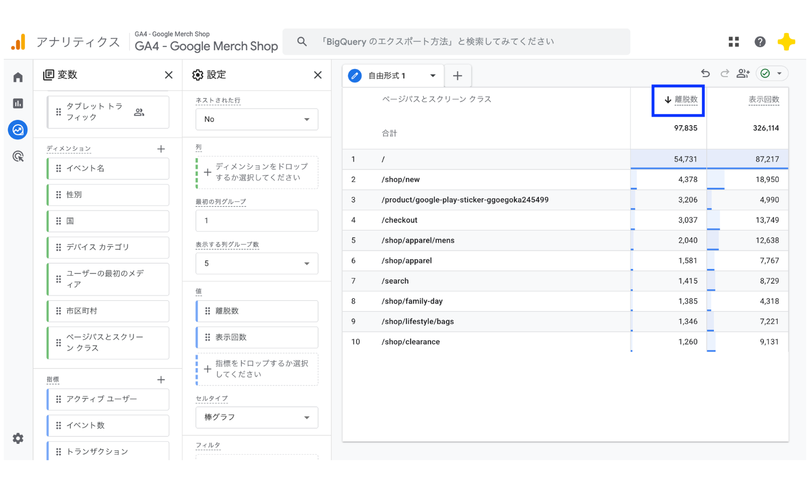Image resolution: width=810 pixels, height=486 pixels.
Task: Click the 87,217 value cell
Action: coord(747,159)
